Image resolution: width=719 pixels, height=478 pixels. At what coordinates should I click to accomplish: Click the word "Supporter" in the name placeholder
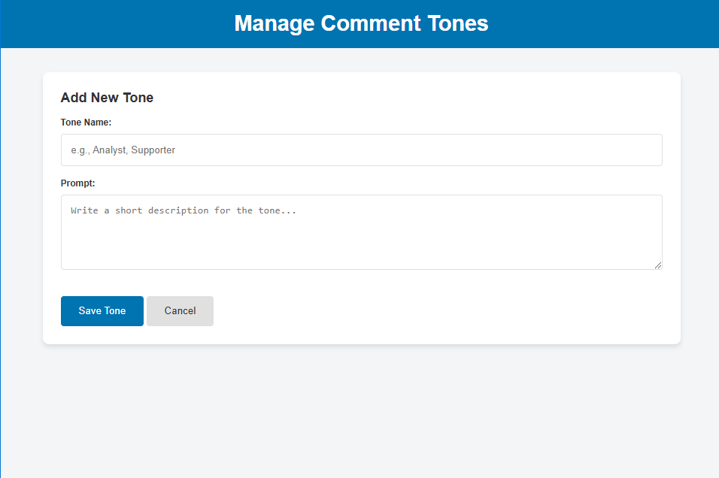coord(153,150)
